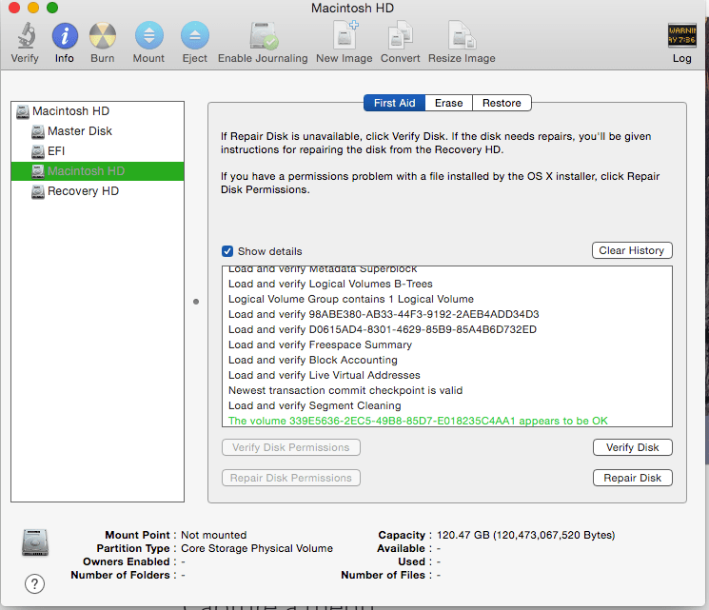Click the 'Not mounted' mount point value
The height and width of the screenshot is (610, 709).
[213, 535]
